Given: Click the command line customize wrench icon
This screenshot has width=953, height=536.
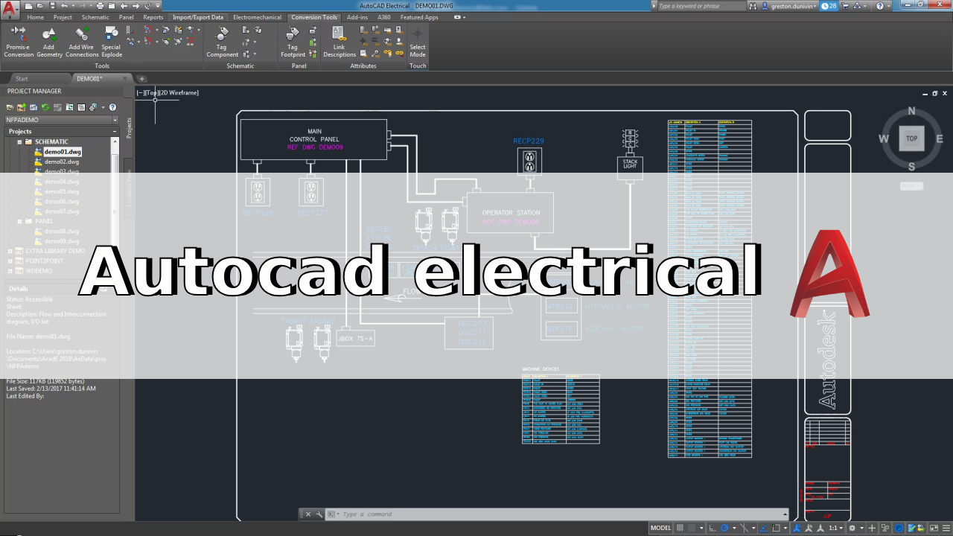Looking at the screenshot, I should tap(319, 514).
